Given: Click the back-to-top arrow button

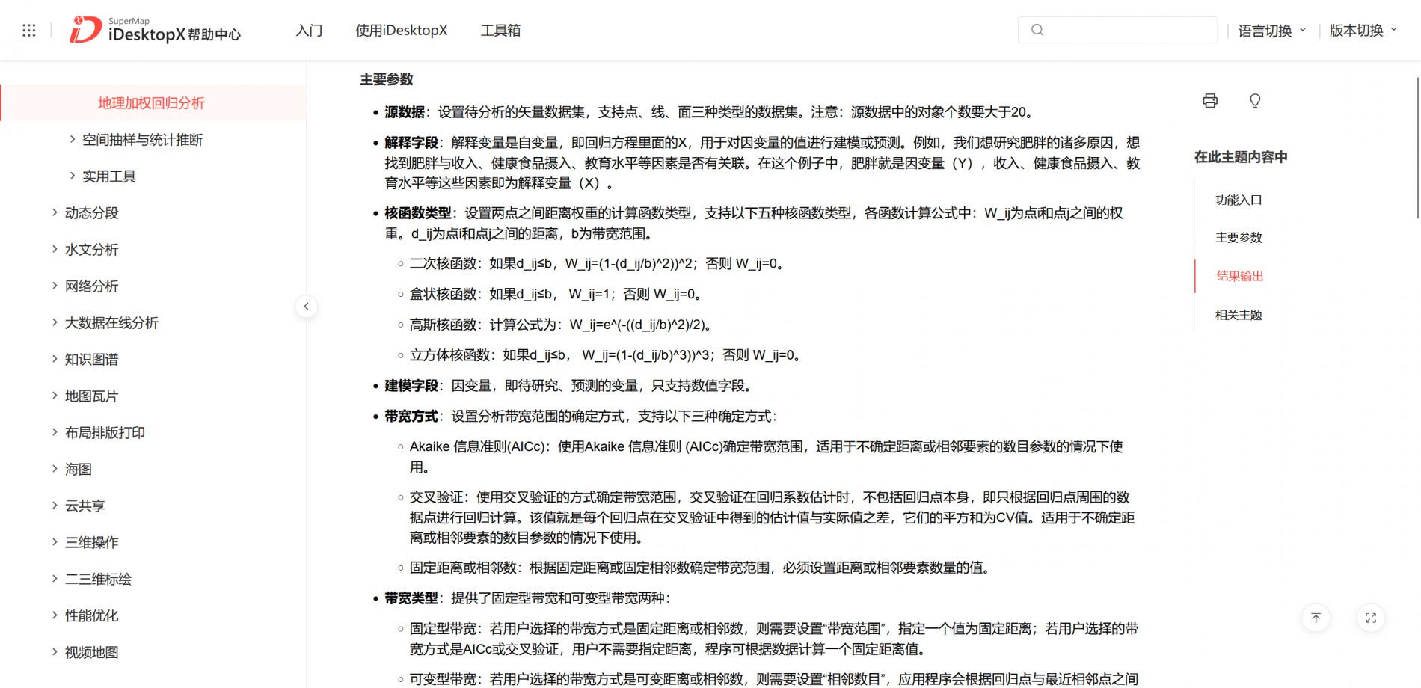Looking at the screenshot, I should tap(1316, 618).
